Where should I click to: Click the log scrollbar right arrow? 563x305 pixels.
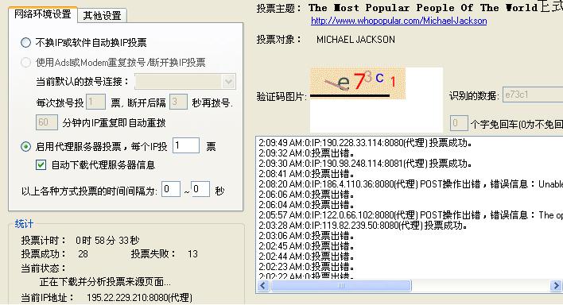(x=556, y=286)
